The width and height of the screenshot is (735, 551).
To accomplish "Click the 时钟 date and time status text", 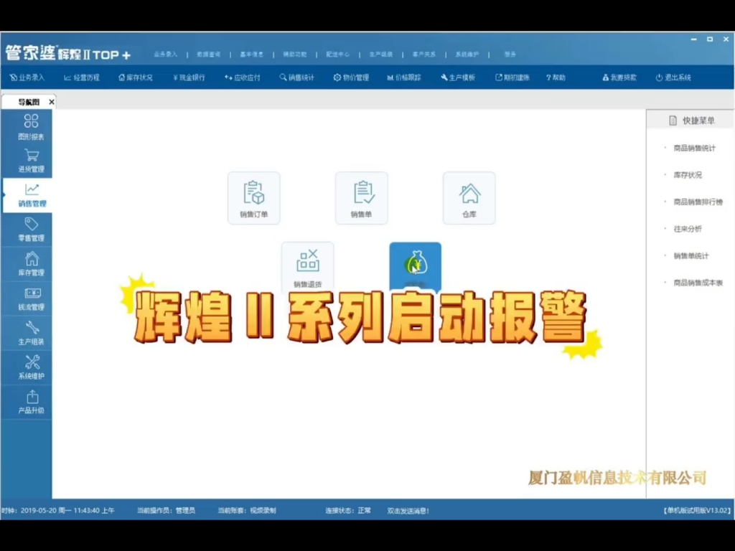I will tap(57, 511).
